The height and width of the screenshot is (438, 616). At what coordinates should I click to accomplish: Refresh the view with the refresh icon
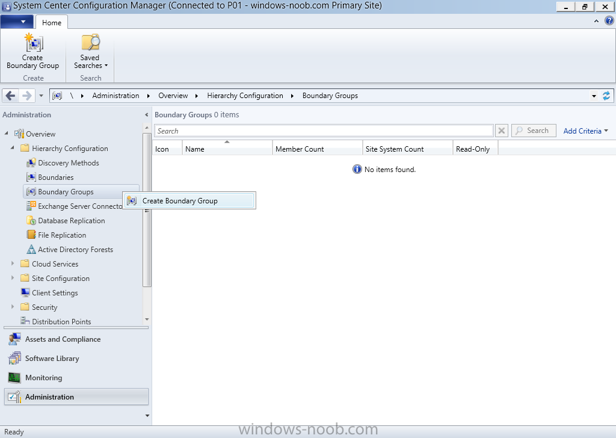pos(606,96)
